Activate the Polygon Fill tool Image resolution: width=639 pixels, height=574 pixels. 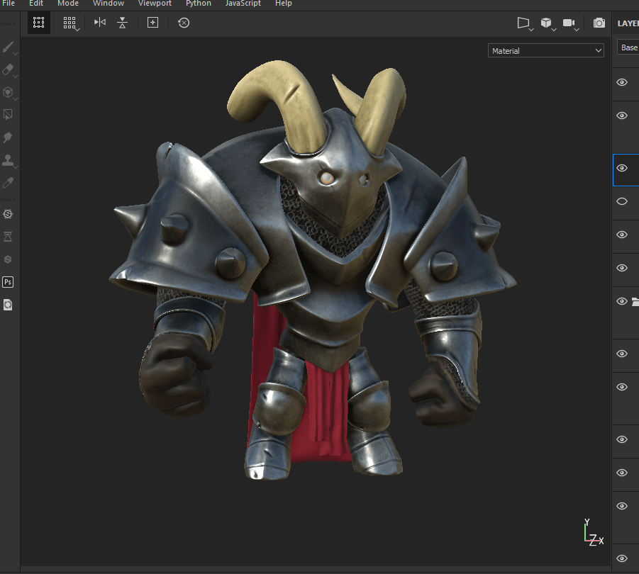(9, 115)
